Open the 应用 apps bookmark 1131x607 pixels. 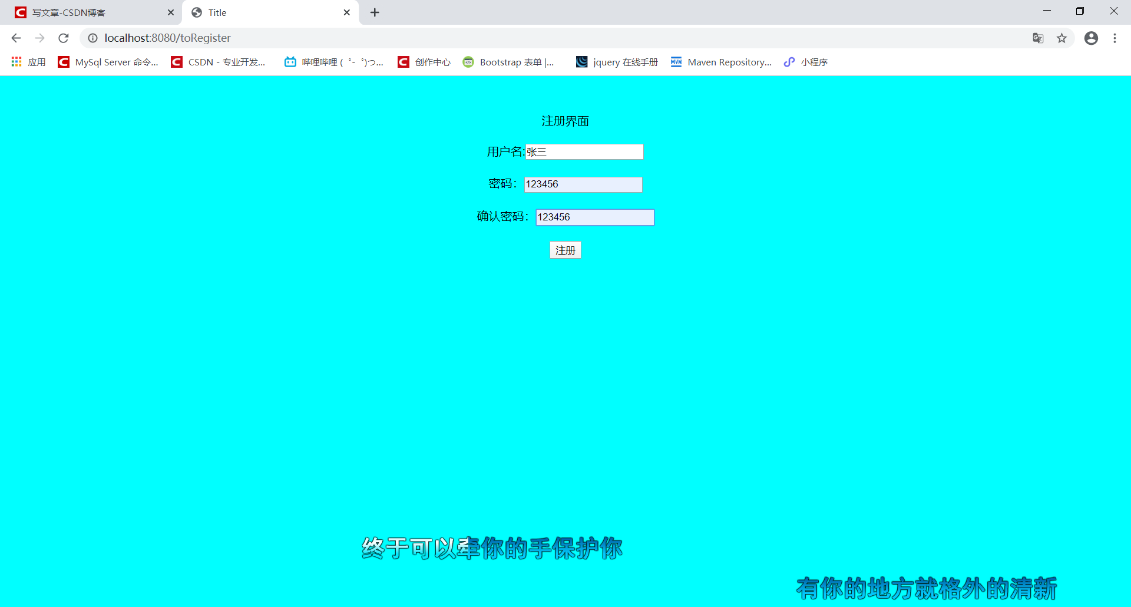click(29, 62)
